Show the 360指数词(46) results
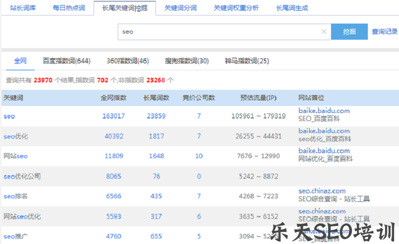 tap(127, 61)
